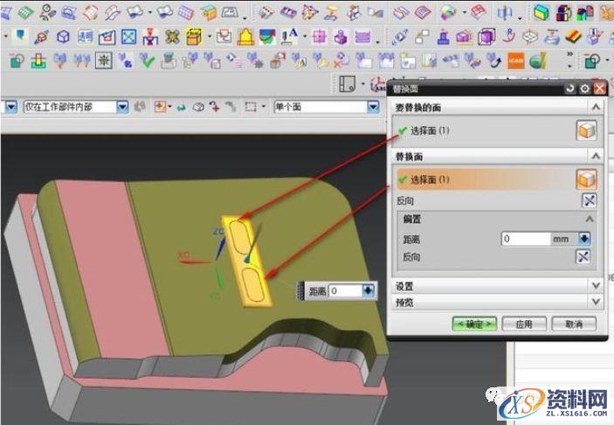Open dropdown arrow beside mm distance field

click(584, 238)
